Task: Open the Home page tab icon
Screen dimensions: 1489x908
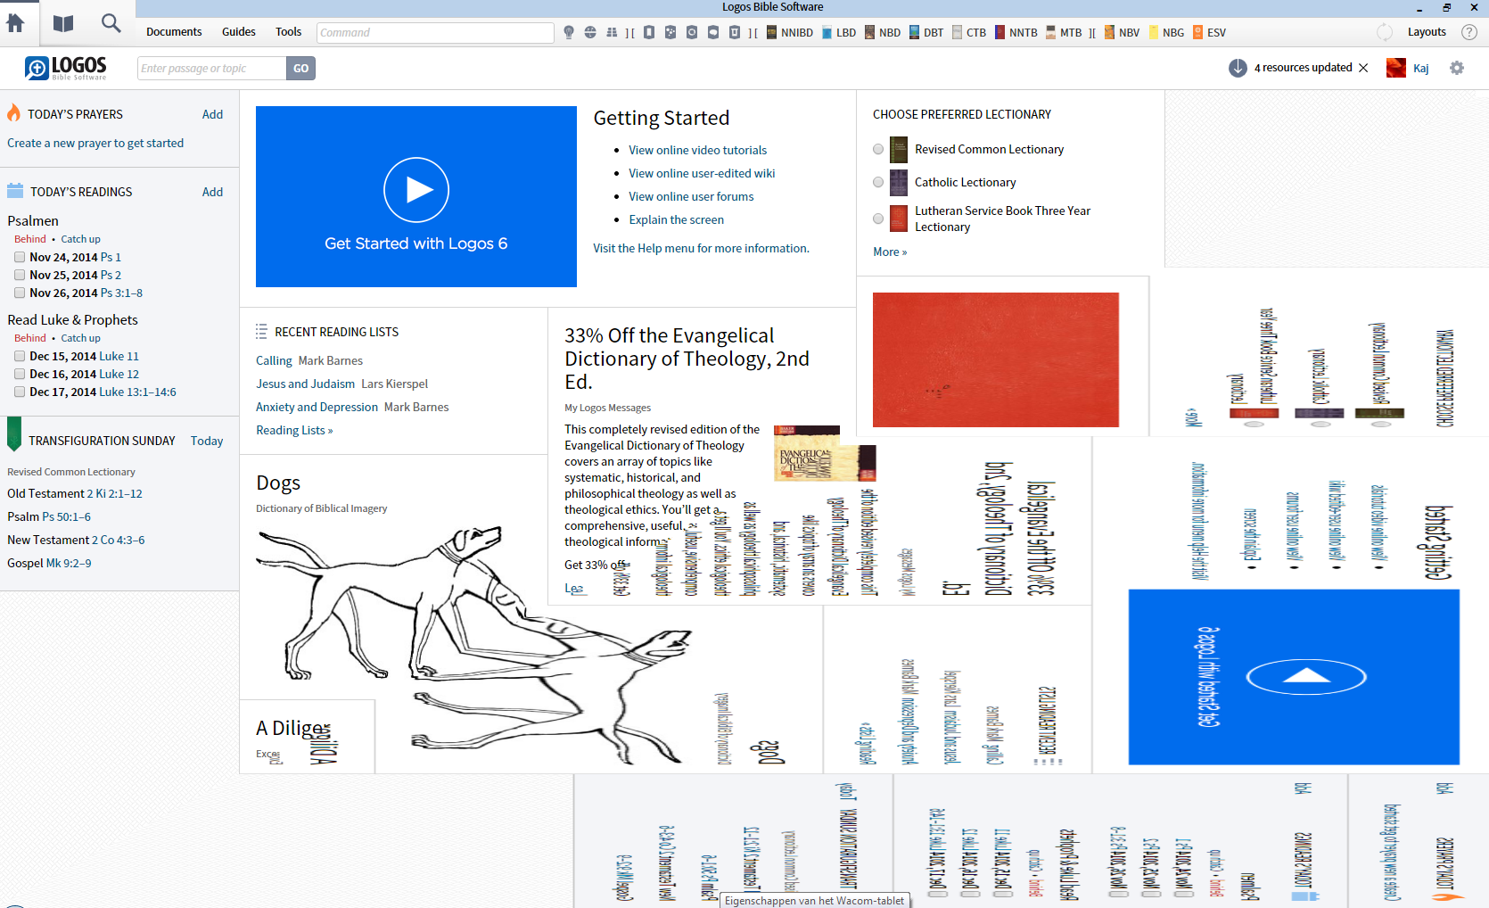Action: [x=16, y=23]
